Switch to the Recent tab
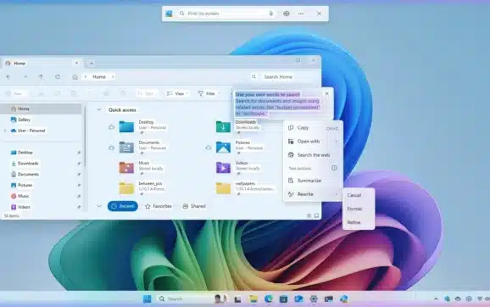This screenshot has height=307, width=490. (123, 206)
